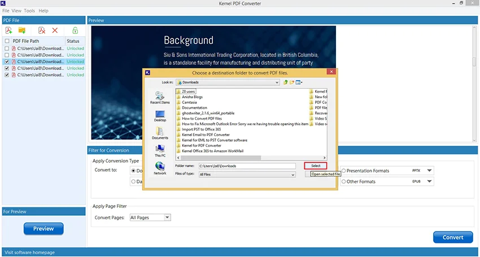The image size is (480, 257).
Task: Open the view menu icon in dialog
Action: coord(299,82)
